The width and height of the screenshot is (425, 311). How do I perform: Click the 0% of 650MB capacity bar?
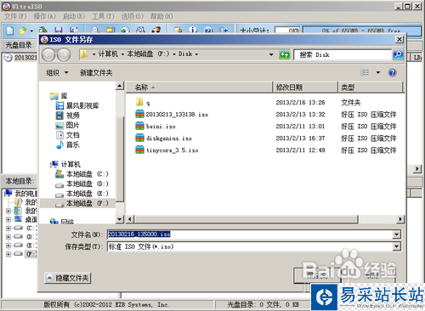[362, 31]
